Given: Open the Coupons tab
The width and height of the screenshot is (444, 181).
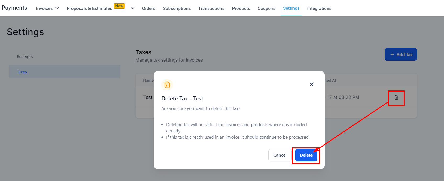Looking at the screenshot, I should click(x=267, y=8).
